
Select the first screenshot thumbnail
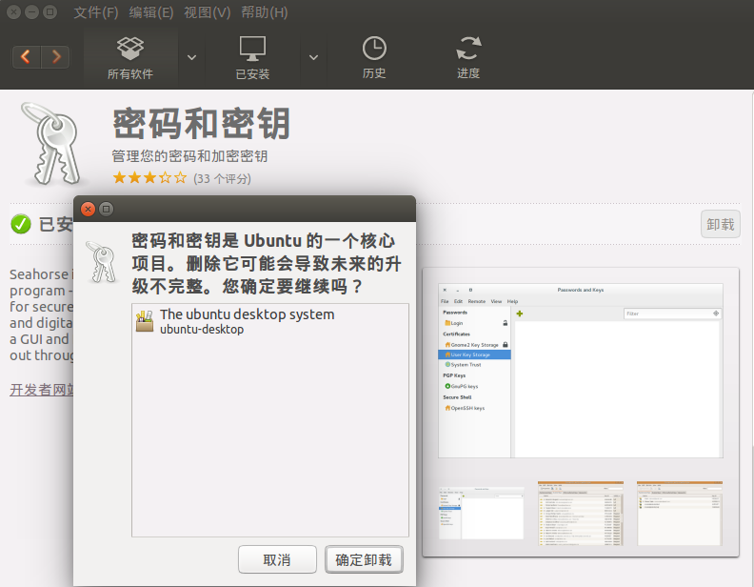click(482, 513)
